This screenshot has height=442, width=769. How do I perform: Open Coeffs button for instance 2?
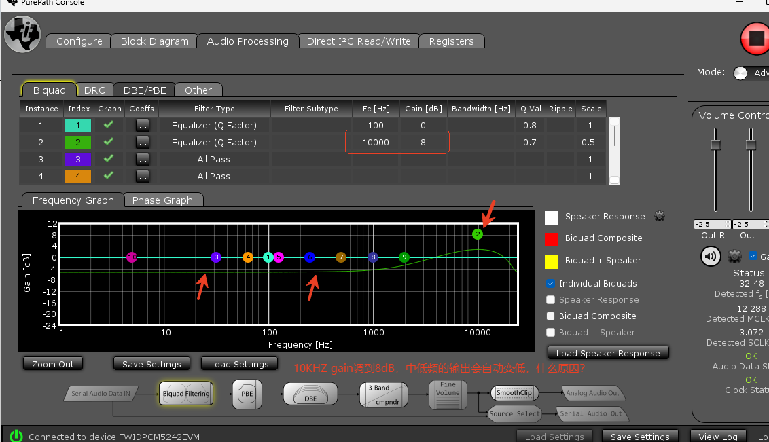click(x=142, y=143)
